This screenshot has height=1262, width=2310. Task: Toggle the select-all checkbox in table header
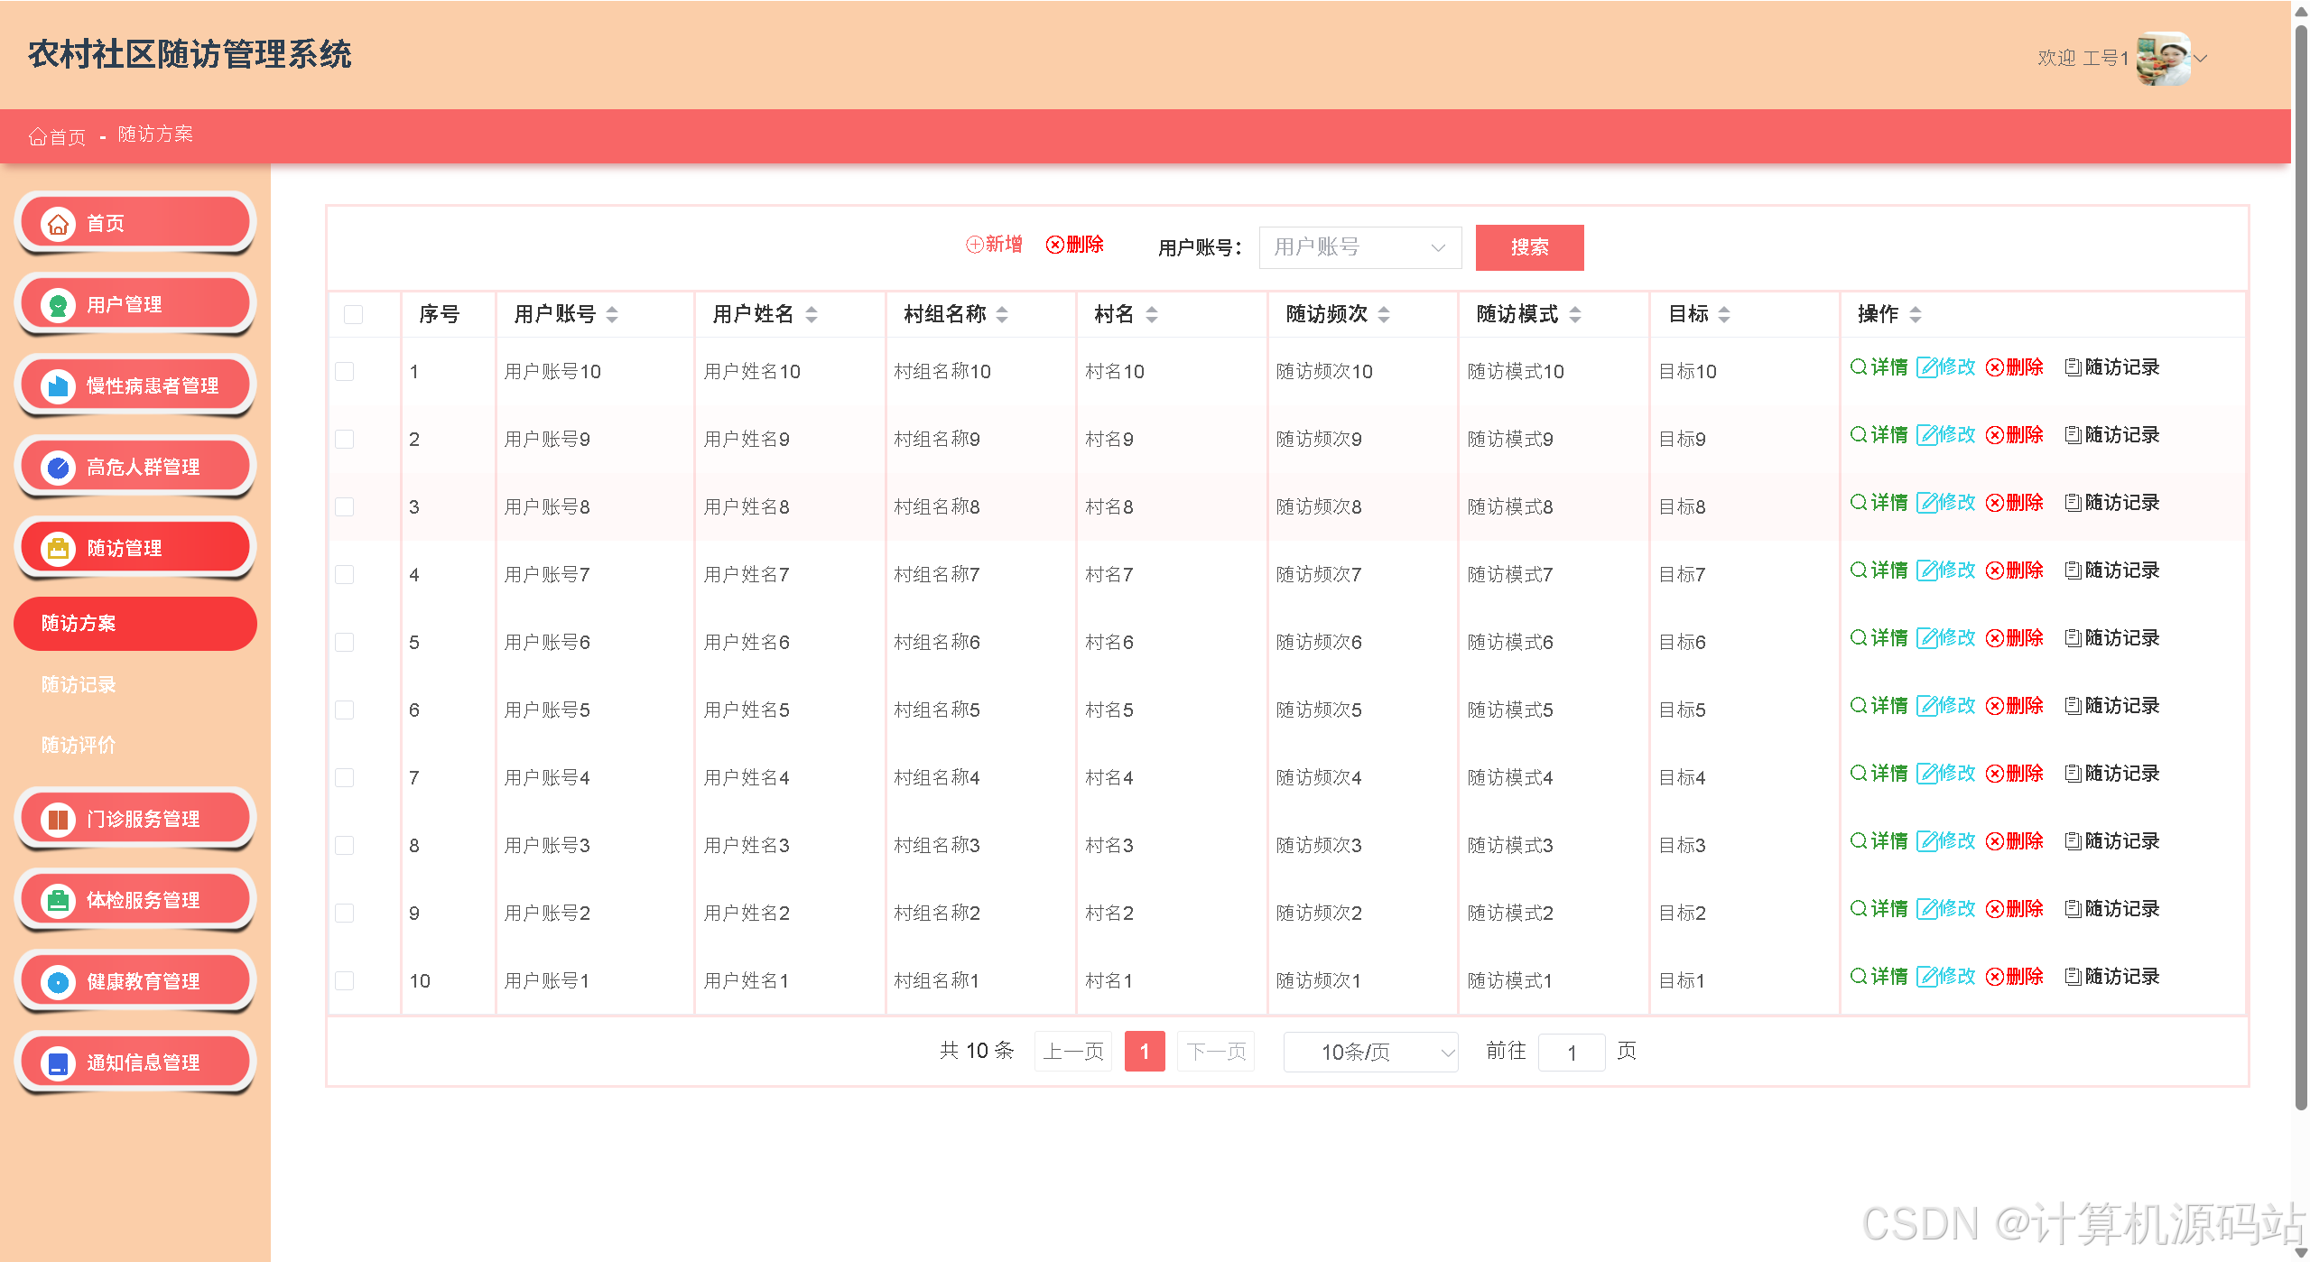pos(353,314)
